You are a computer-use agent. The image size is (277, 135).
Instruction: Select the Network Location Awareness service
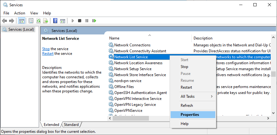pos(138,63)
